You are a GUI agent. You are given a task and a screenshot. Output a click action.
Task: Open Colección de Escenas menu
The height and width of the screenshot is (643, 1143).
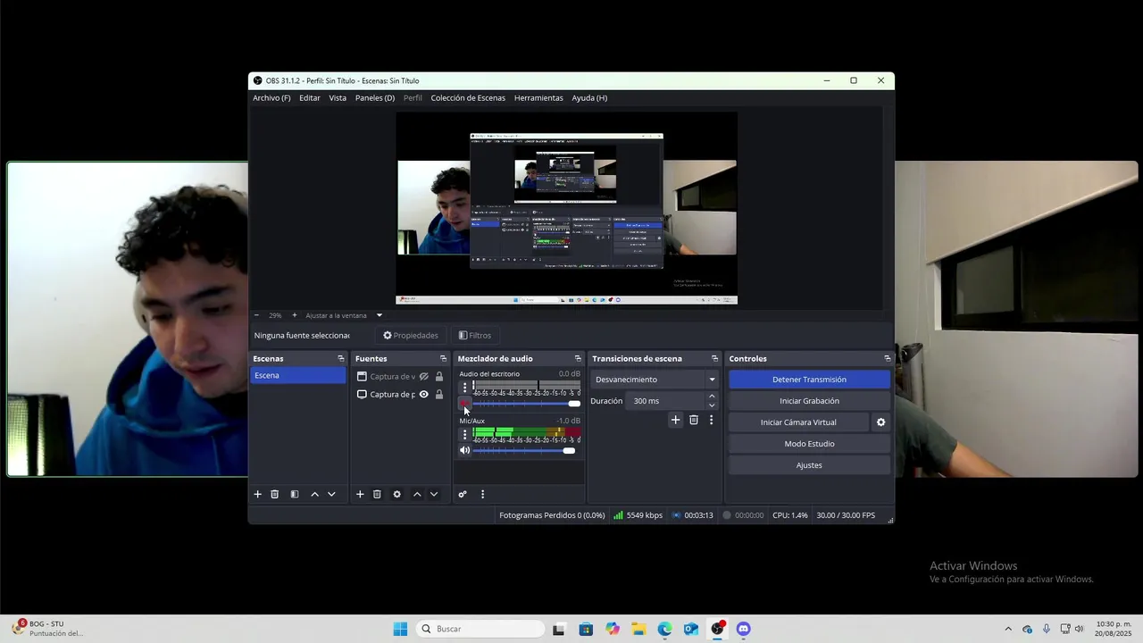(x=468, y=98)
